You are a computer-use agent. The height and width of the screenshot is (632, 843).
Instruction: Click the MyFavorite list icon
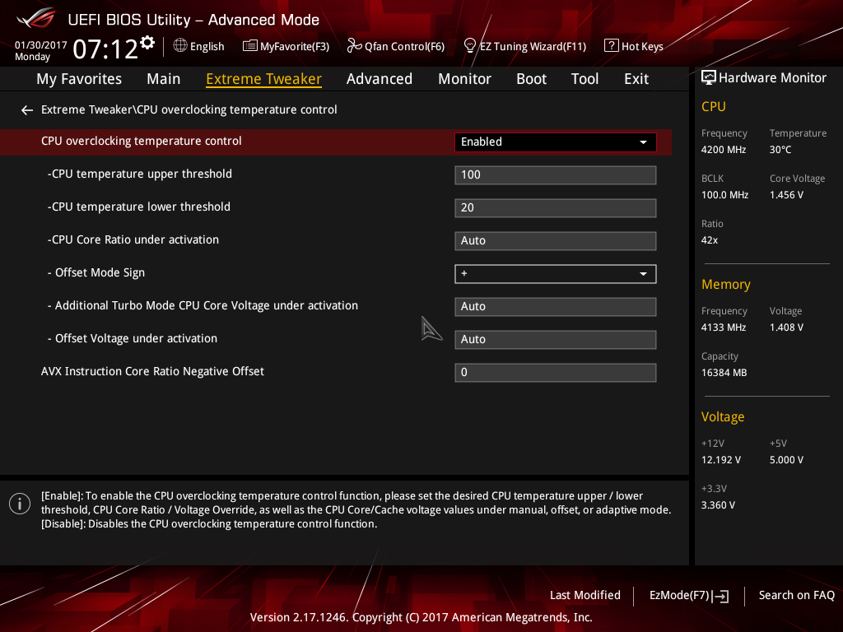(250, 46)
